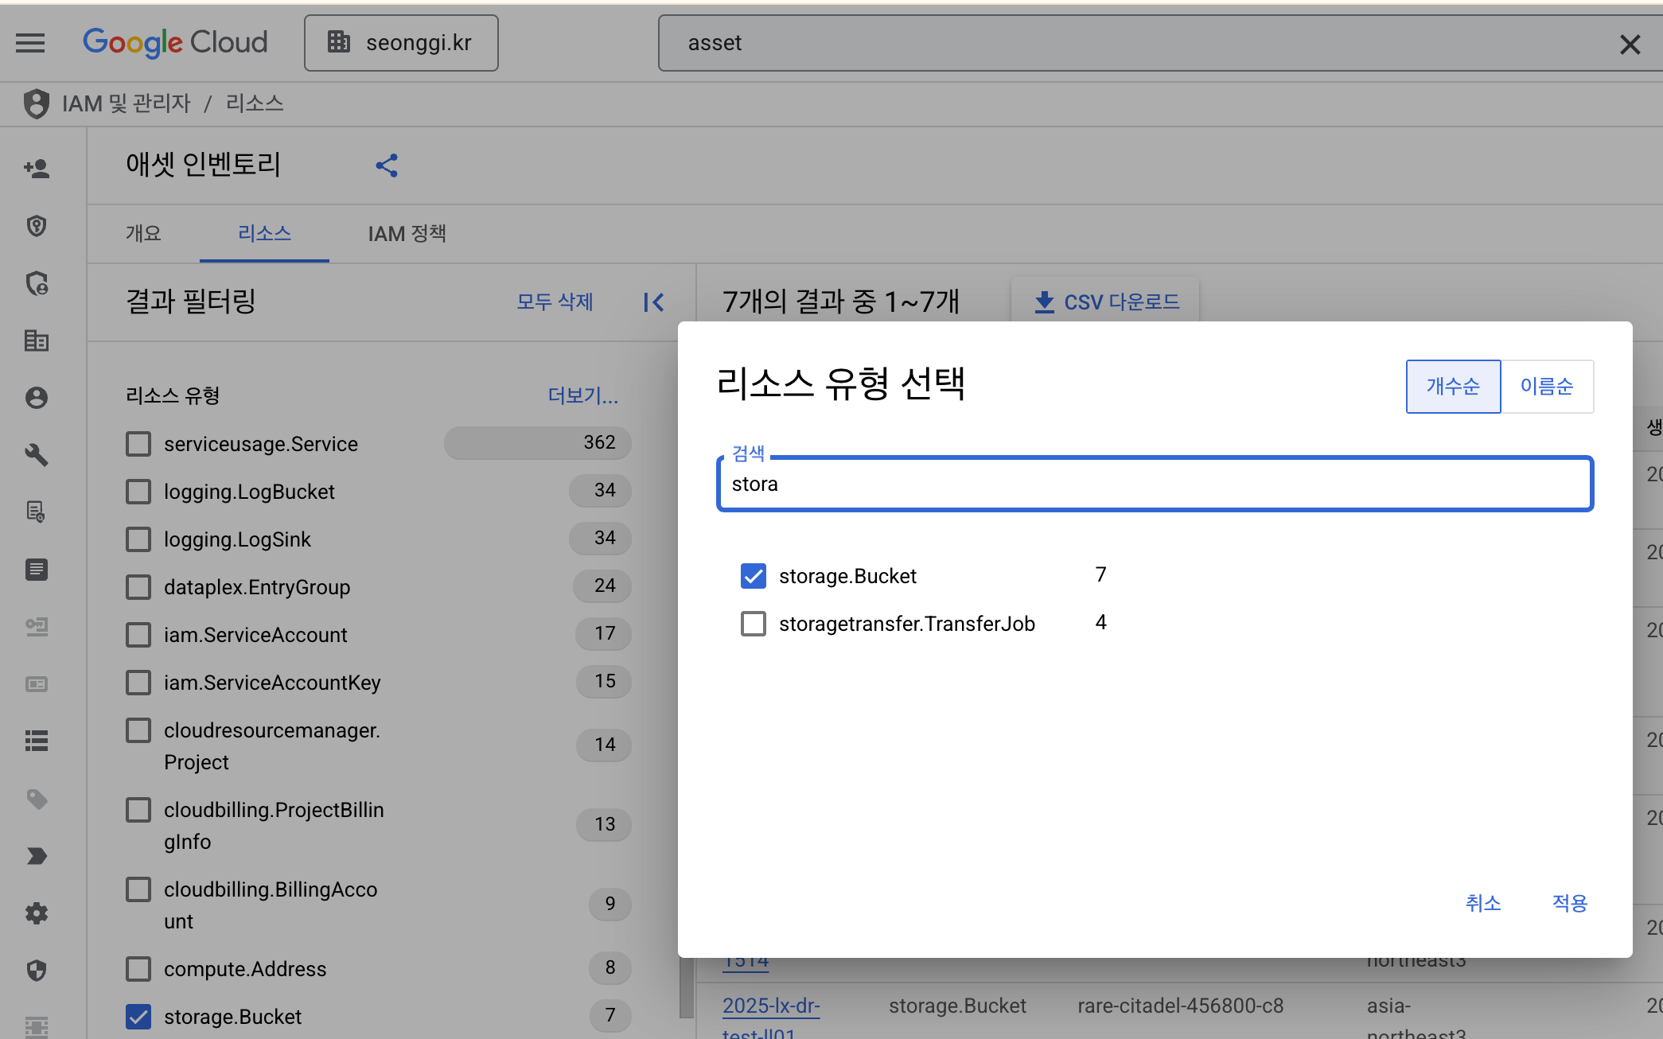Open the seonggi.kr project selector

point(401,43)
